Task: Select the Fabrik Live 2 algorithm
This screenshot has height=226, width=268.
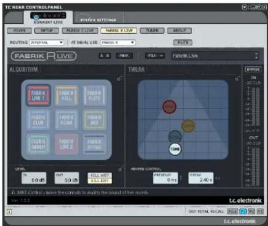Action: point(66,144)
